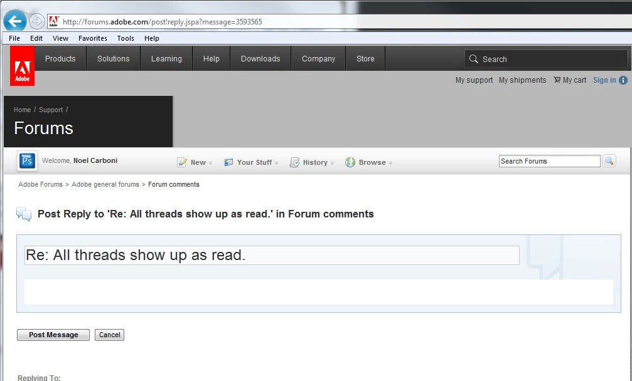
Task: Expand the Your Stuff dropdown menu
Action: click(x=277, y=163)
